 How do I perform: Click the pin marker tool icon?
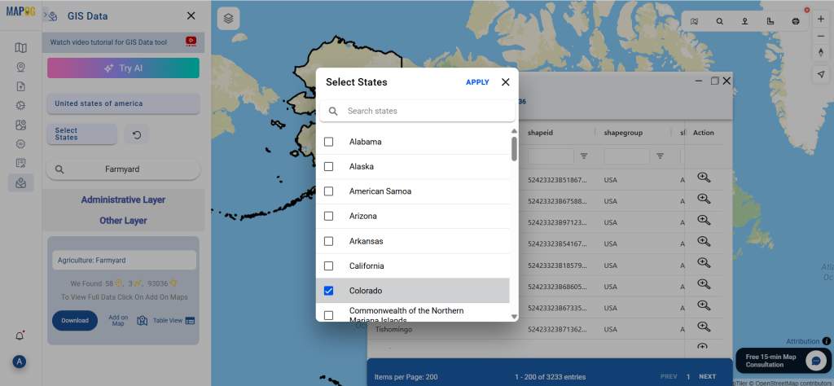click(x=744, y=21)
